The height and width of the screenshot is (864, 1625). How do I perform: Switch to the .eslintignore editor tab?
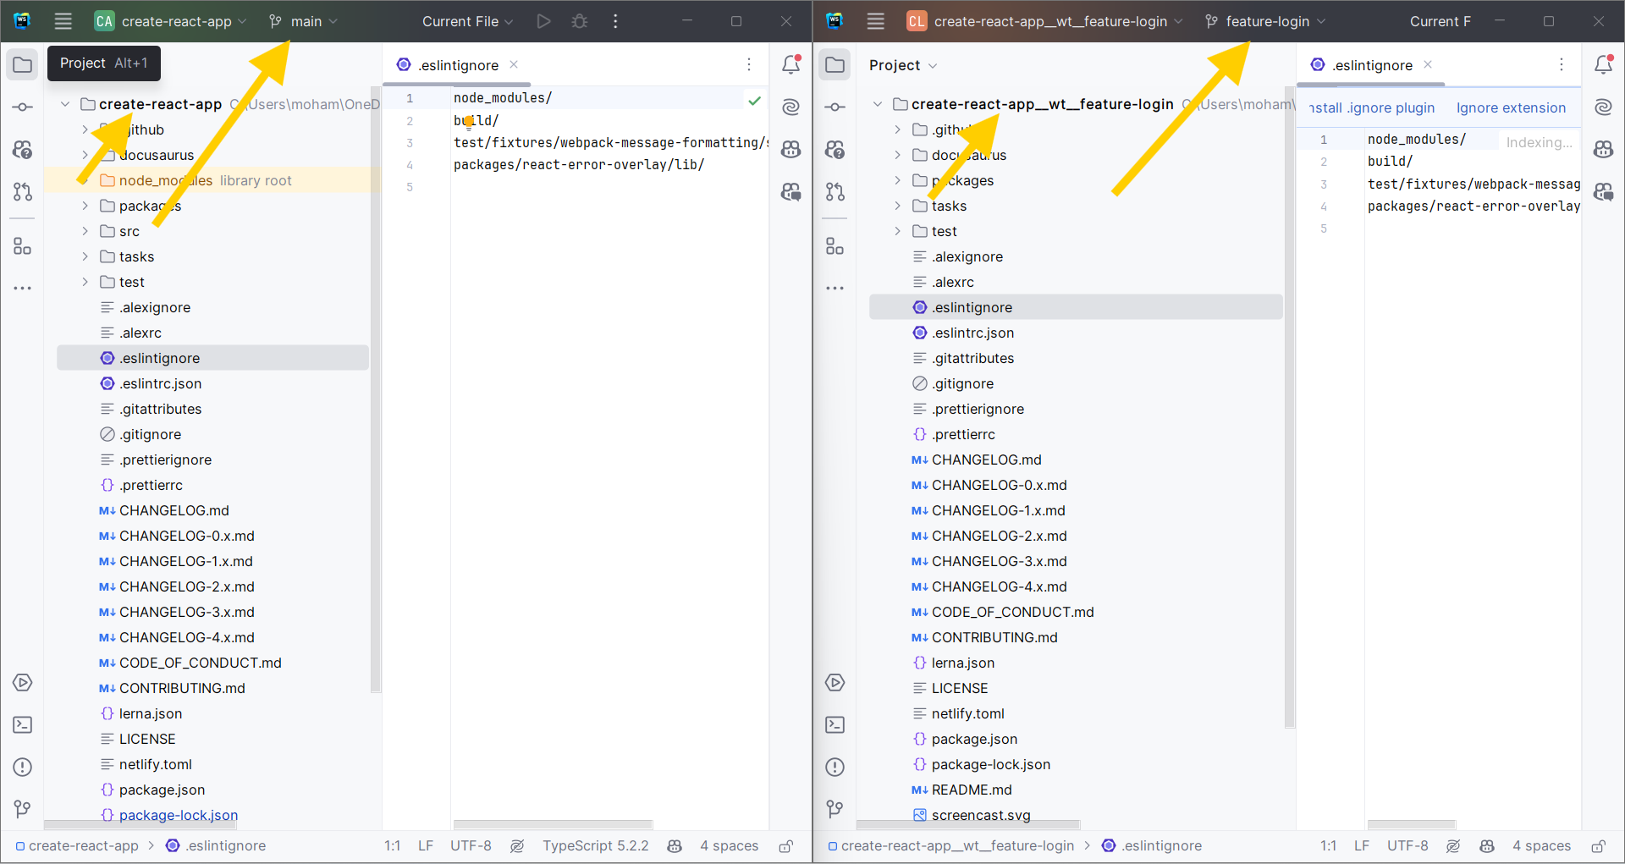coord(454,64)
